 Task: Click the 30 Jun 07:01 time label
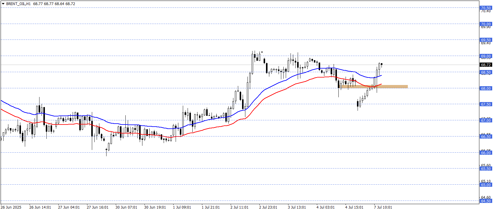click(x=126, y=207)
